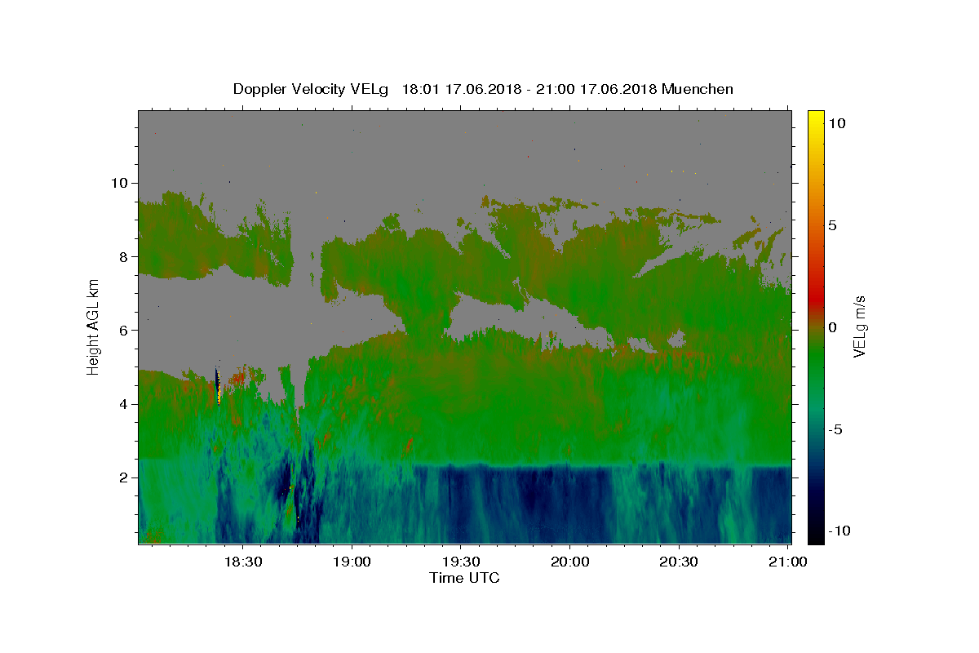
Task: Click the Time UTC axis label
Action: [x=464, y=578]
